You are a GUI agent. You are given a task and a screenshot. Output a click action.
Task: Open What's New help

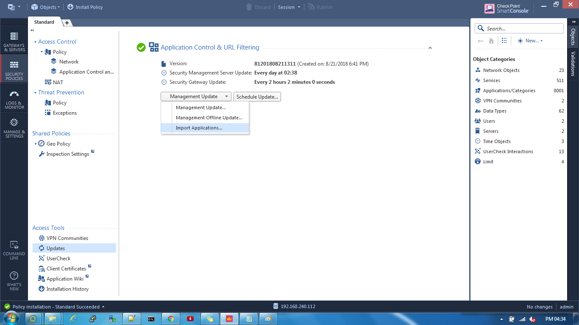(14, 281)
